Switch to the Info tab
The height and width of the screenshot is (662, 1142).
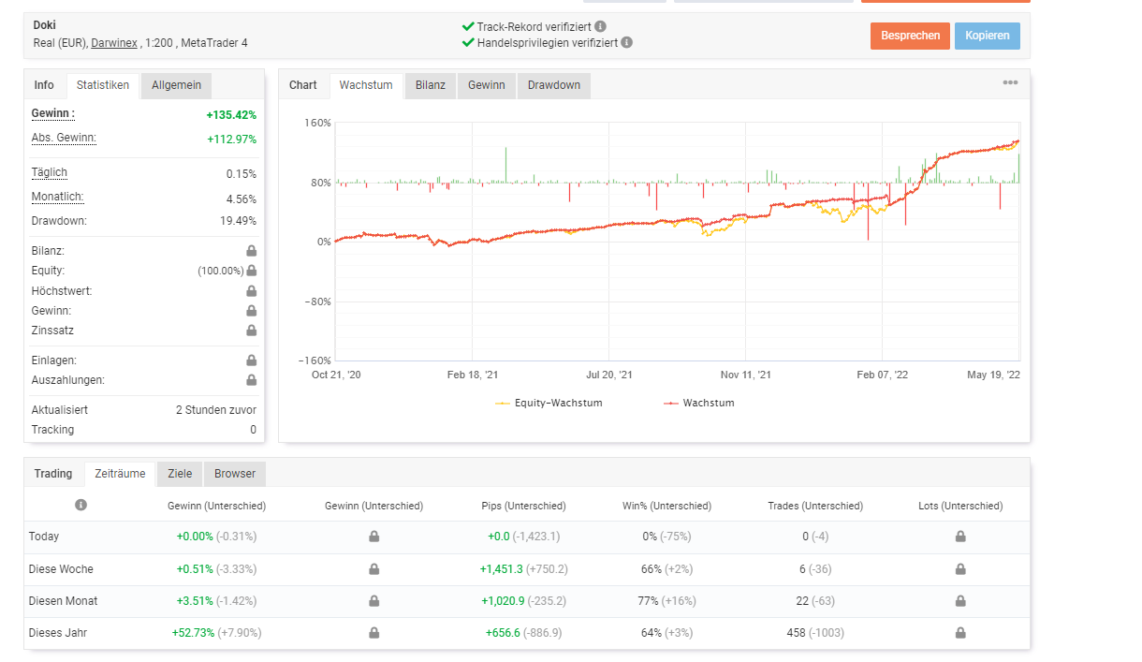click(x=44, y=85)
